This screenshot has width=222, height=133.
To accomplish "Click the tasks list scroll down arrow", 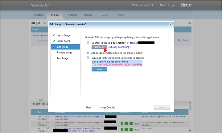I will [x=190, y=131].
